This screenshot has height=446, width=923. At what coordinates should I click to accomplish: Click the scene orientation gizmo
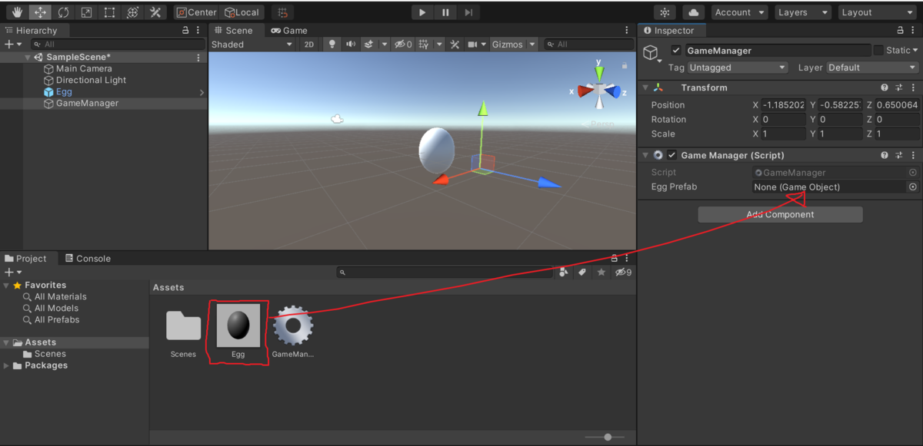(x=599, y=91)
